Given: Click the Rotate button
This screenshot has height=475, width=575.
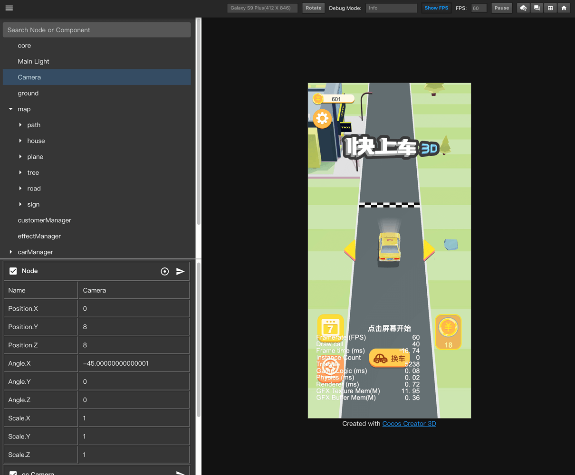Looking at the screenshot, I should [313, 8].
